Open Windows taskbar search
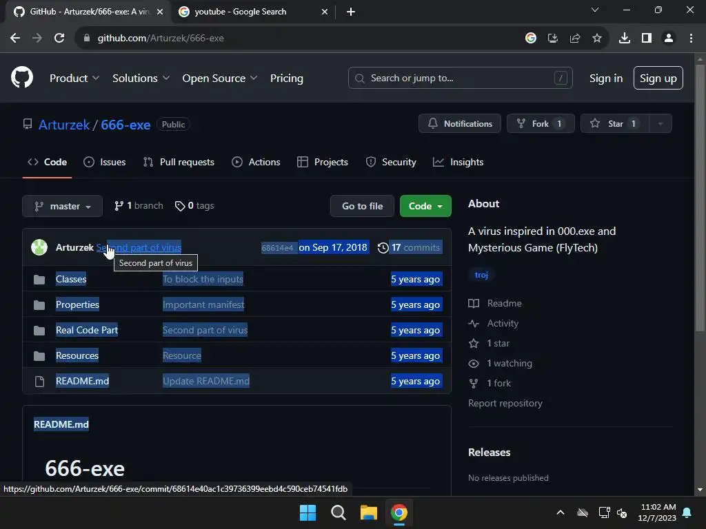This screenshot has height=529, width=706. [338, 512]
